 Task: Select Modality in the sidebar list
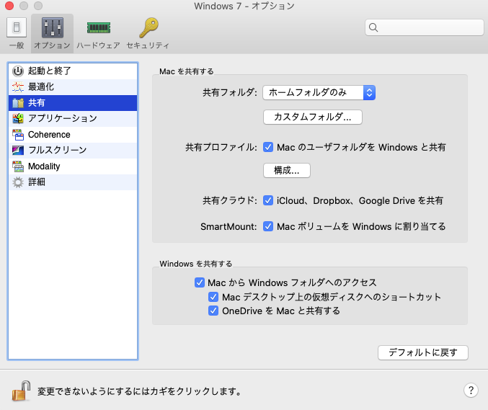coord(73,166)
